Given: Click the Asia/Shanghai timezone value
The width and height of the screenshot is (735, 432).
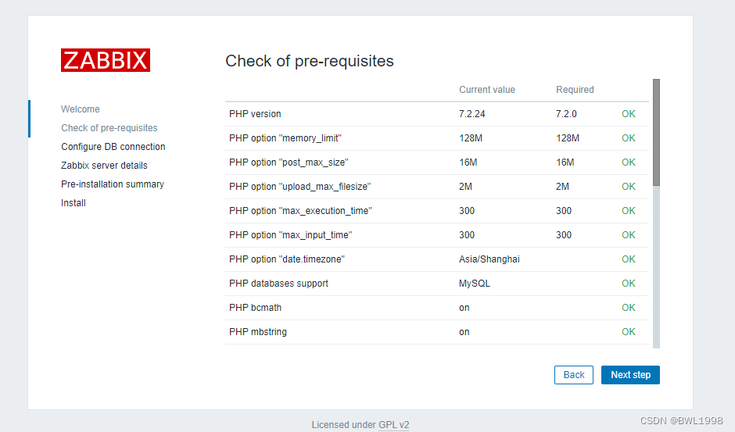Looking at the screenshot, I should [489, 259].
